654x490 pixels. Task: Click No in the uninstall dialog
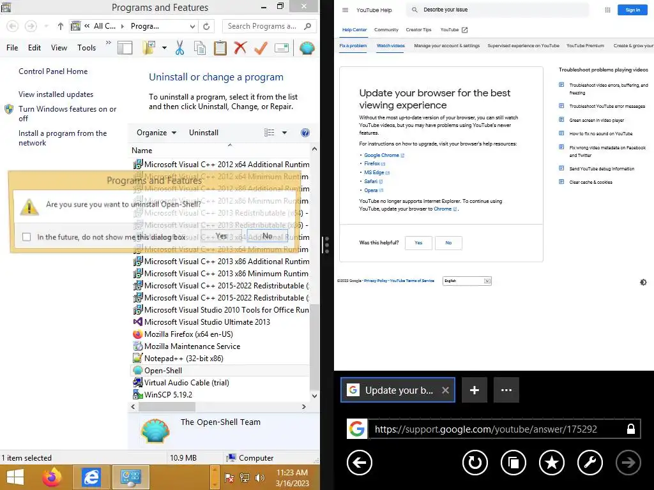pos(268,236)
